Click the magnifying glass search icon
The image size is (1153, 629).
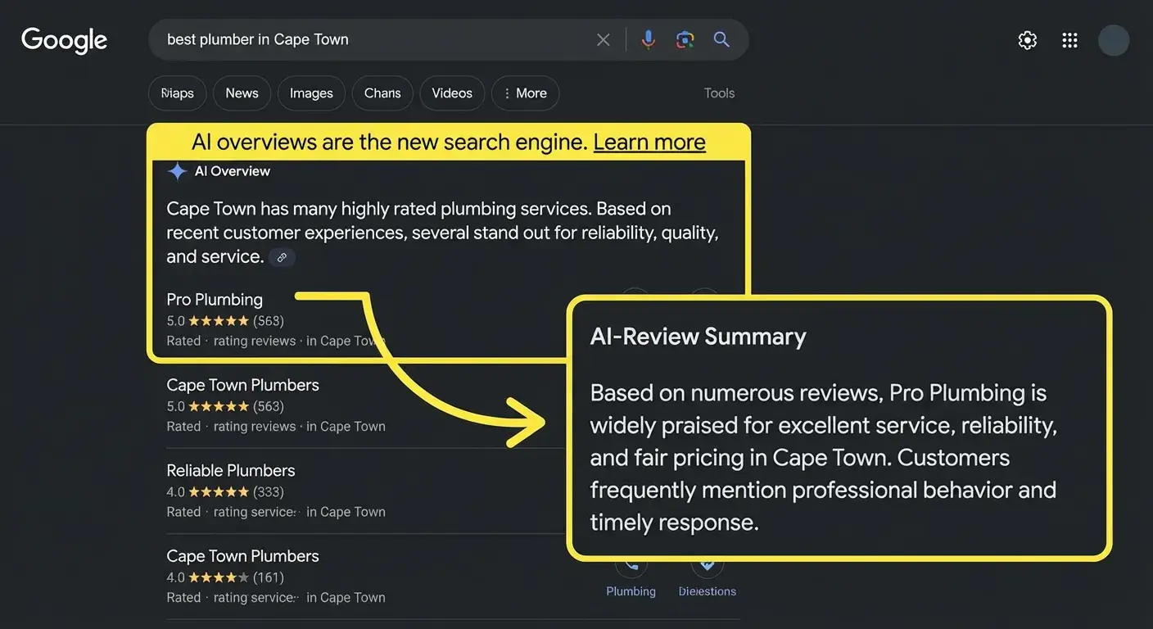(721, 39)
